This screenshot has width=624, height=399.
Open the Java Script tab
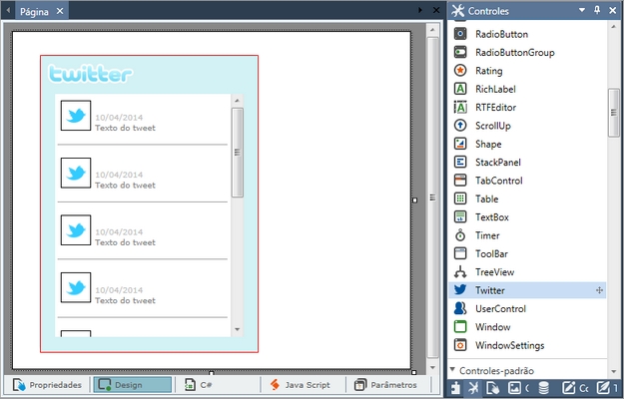point(302,384)
